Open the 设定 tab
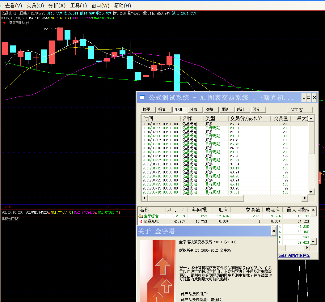 pos(257,109)
